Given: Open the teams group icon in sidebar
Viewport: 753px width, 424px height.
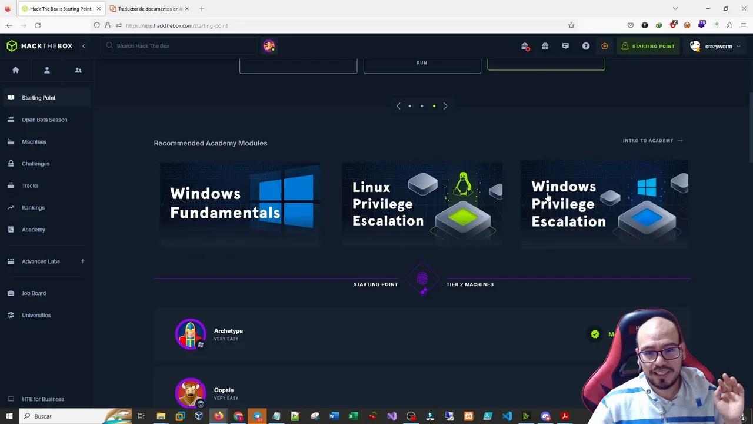Looking at the screenshot, I should pyautogui.click(x=78, y=70).
